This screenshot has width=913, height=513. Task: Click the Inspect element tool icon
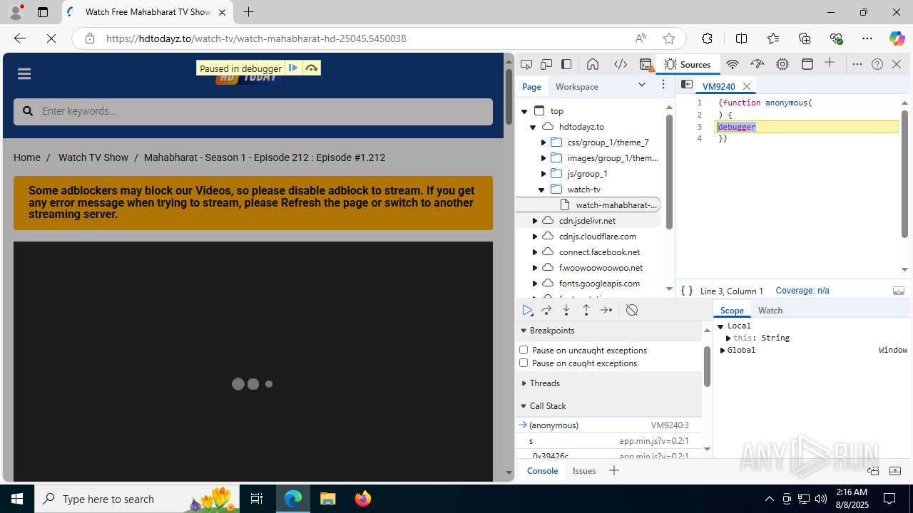pos(526,64)
